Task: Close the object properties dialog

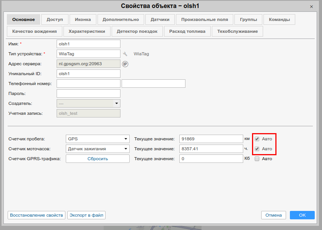Action: (312, 6)
